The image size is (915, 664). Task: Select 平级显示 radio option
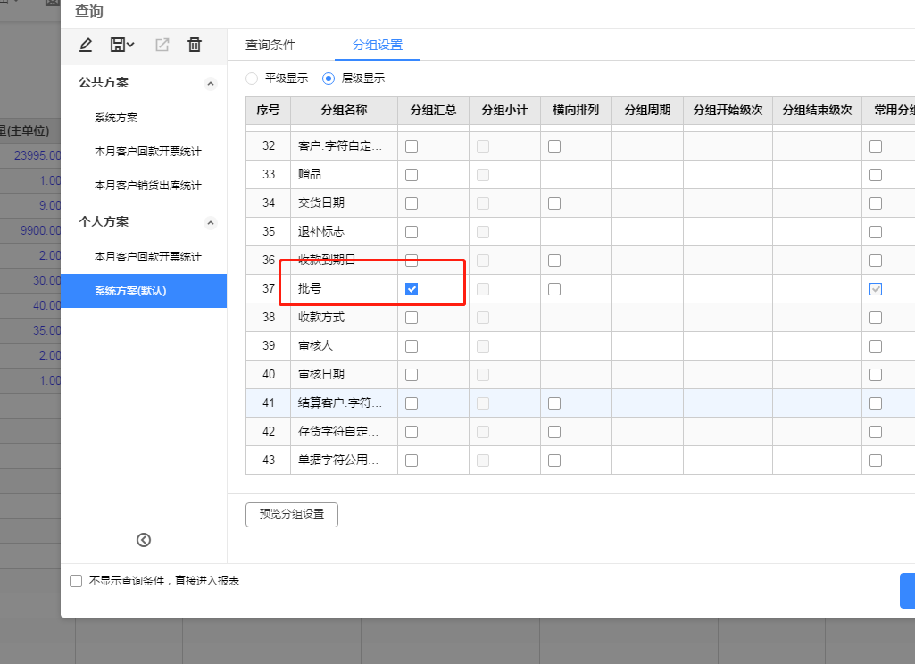(x=252, y=79)
